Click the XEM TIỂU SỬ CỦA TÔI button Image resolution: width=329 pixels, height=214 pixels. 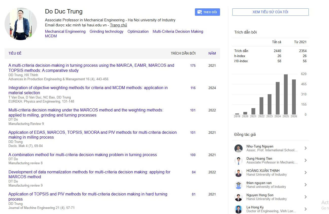(270, 12)
